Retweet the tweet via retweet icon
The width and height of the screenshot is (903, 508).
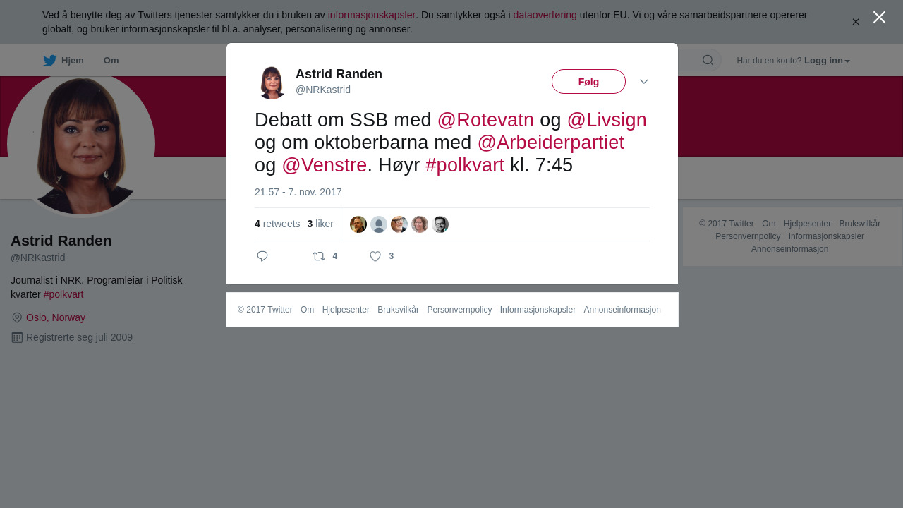[x=319, y=256]
